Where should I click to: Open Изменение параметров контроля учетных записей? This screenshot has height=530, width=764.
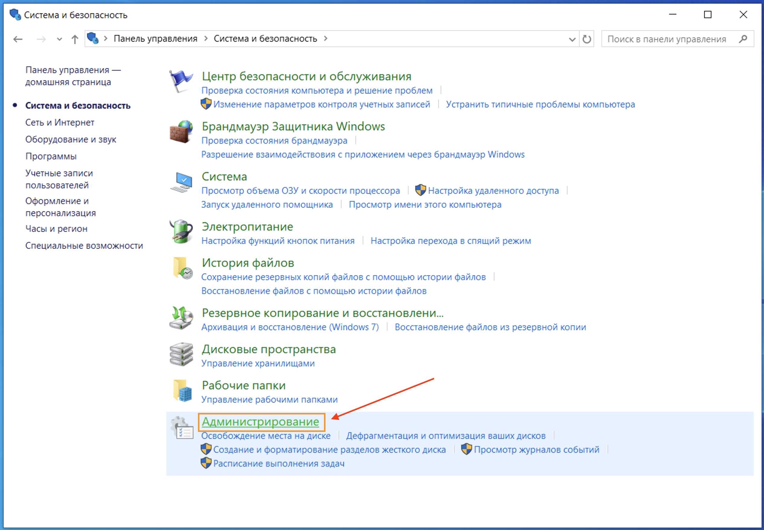pyautogui.click(x=322, y=104)
